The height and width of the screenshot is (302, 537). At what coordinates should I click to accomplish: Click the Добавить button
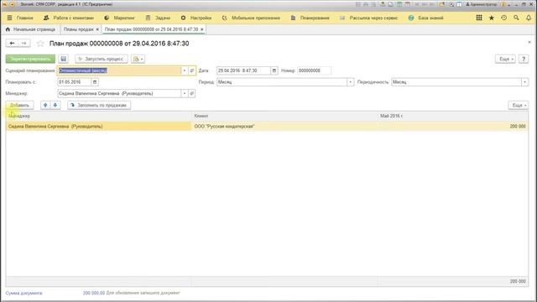(x=19, y=105)
